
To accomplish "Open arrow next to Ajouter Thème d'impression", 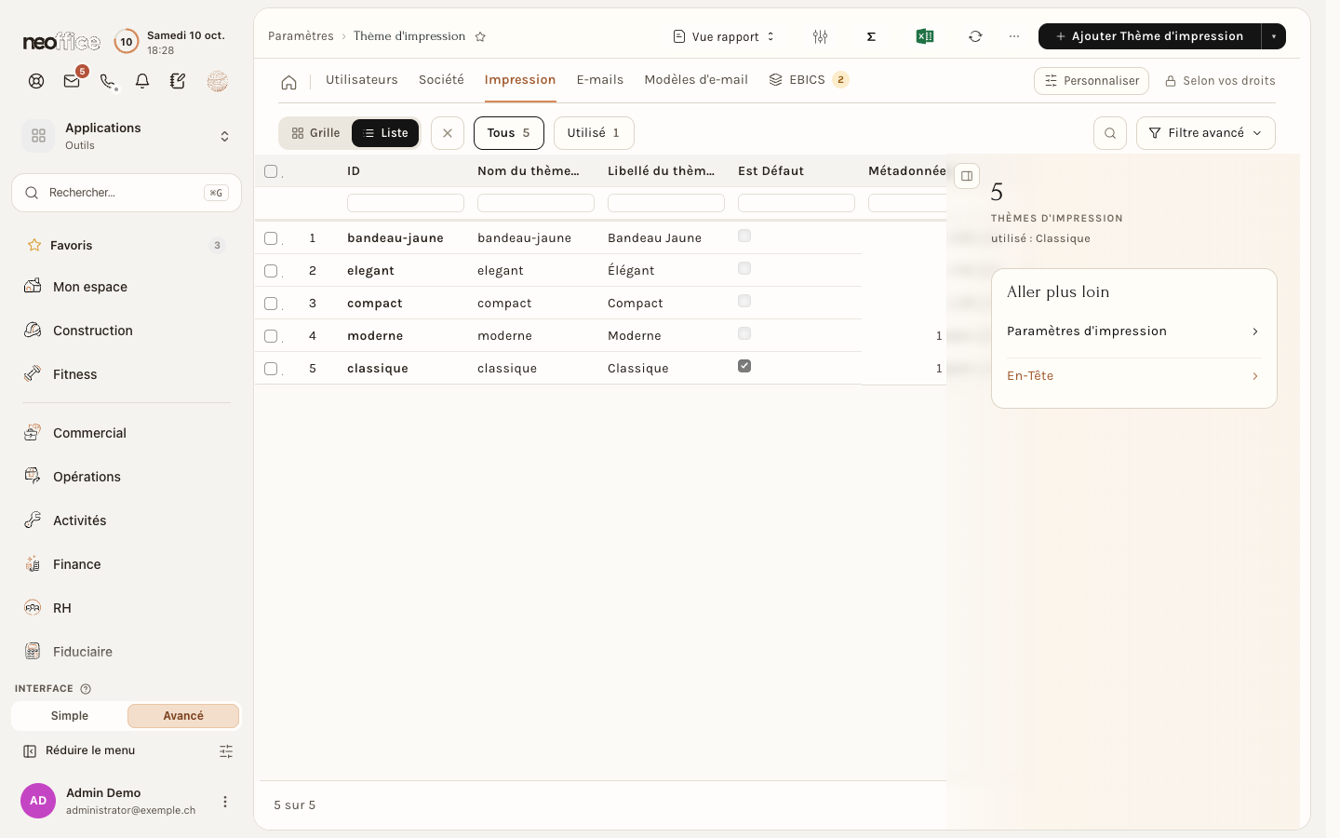I will pyautogui.click(x=1274, y=36).
